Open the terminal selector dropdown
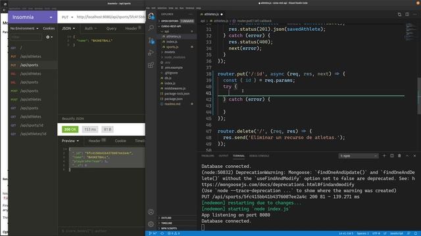421x236 pixels. point(358,156)
